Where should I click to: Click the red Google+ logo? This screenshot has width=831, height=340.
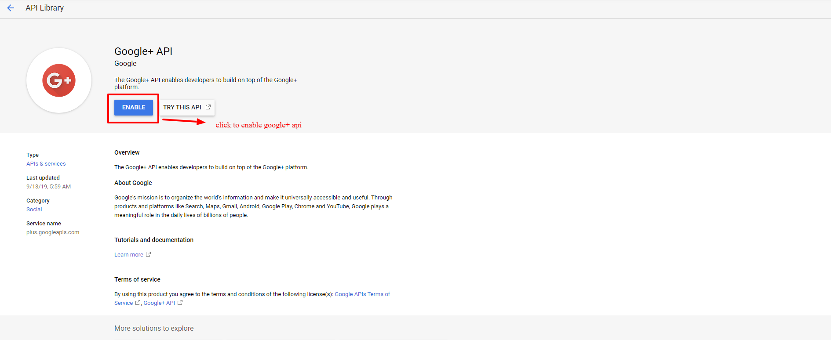(x=59, y=80)
